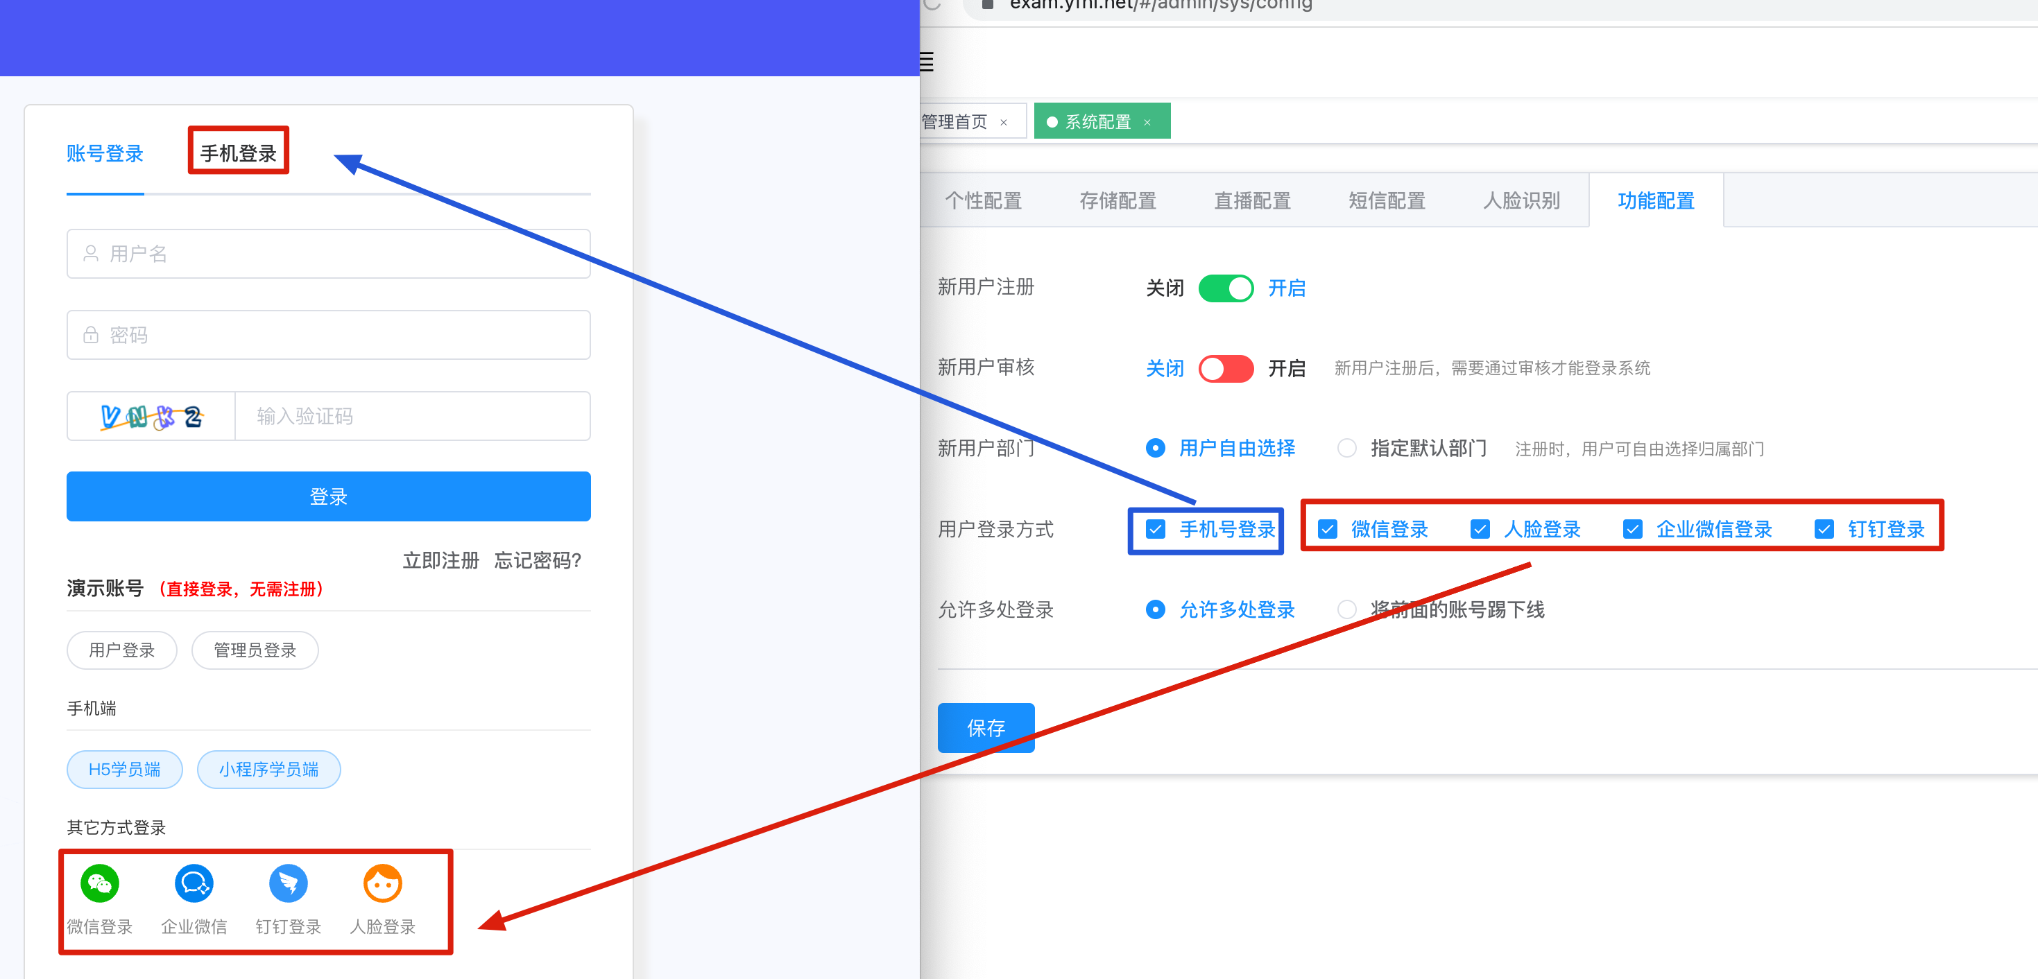Click the hamburger menu icon in admin panel

click(x=927, y=62)
